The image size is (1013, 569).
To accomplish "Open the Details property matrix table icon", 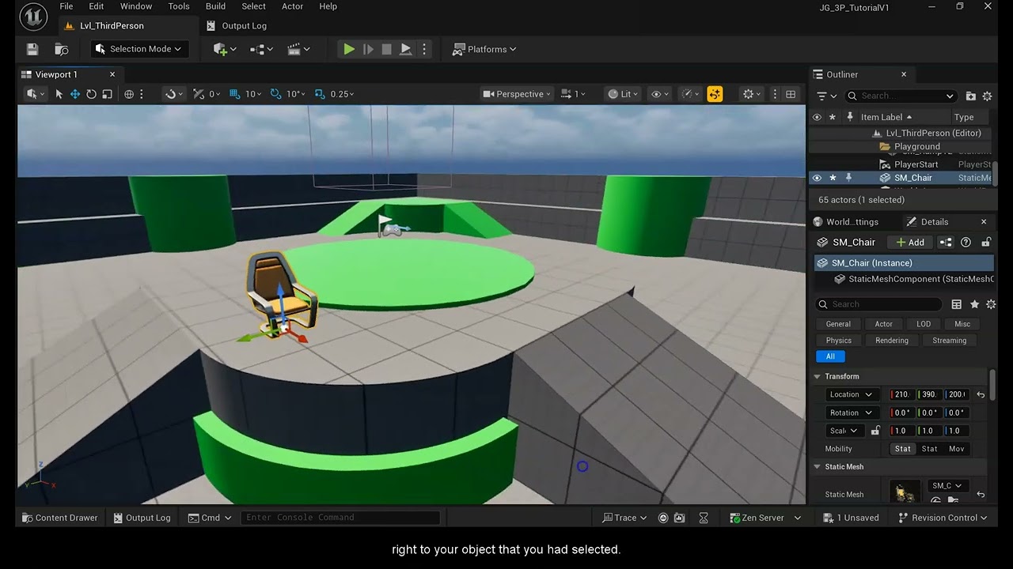I will click(956, 304).
